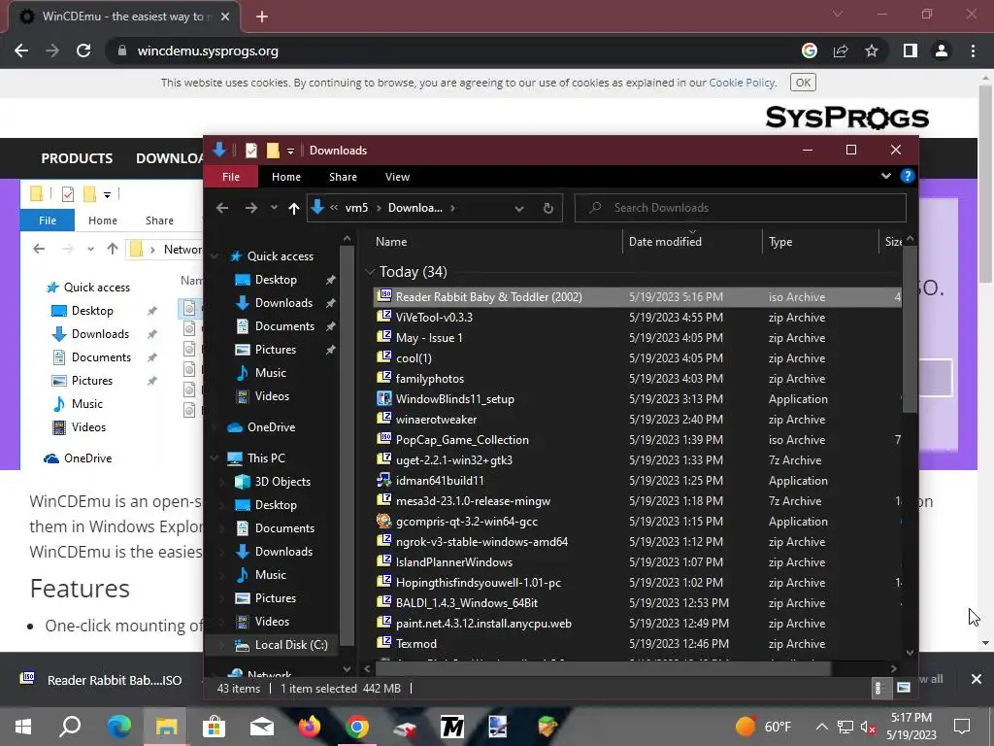Open Explorer help question mark icon
This screenshot has width=994, height=746.
[908, 177]
